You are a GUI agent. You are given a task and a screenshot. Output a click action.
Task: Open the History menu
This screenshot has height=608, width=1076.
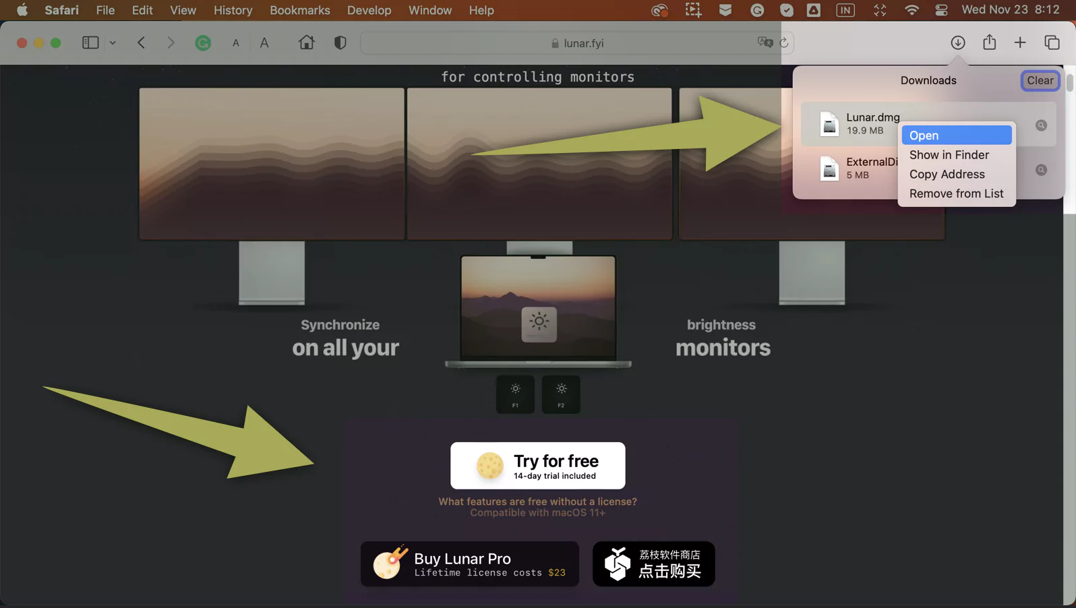point(233,10)
